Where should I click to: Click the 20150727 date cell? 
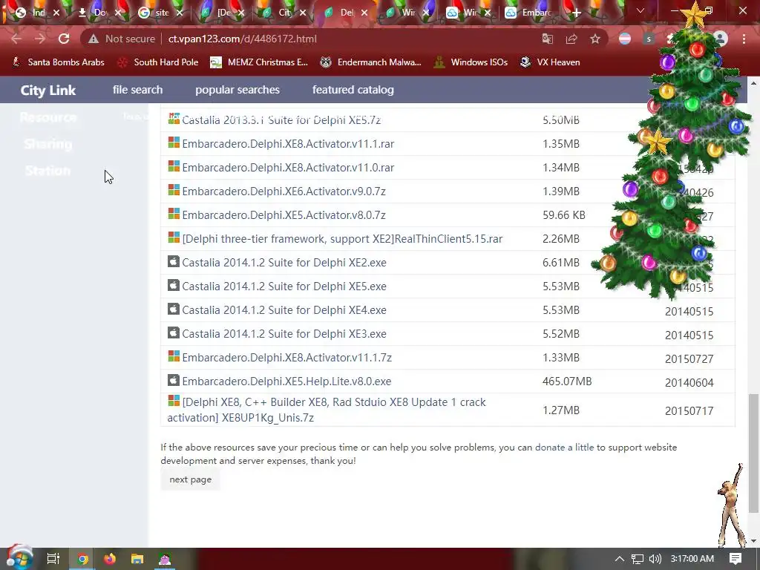tap(689, 358)
